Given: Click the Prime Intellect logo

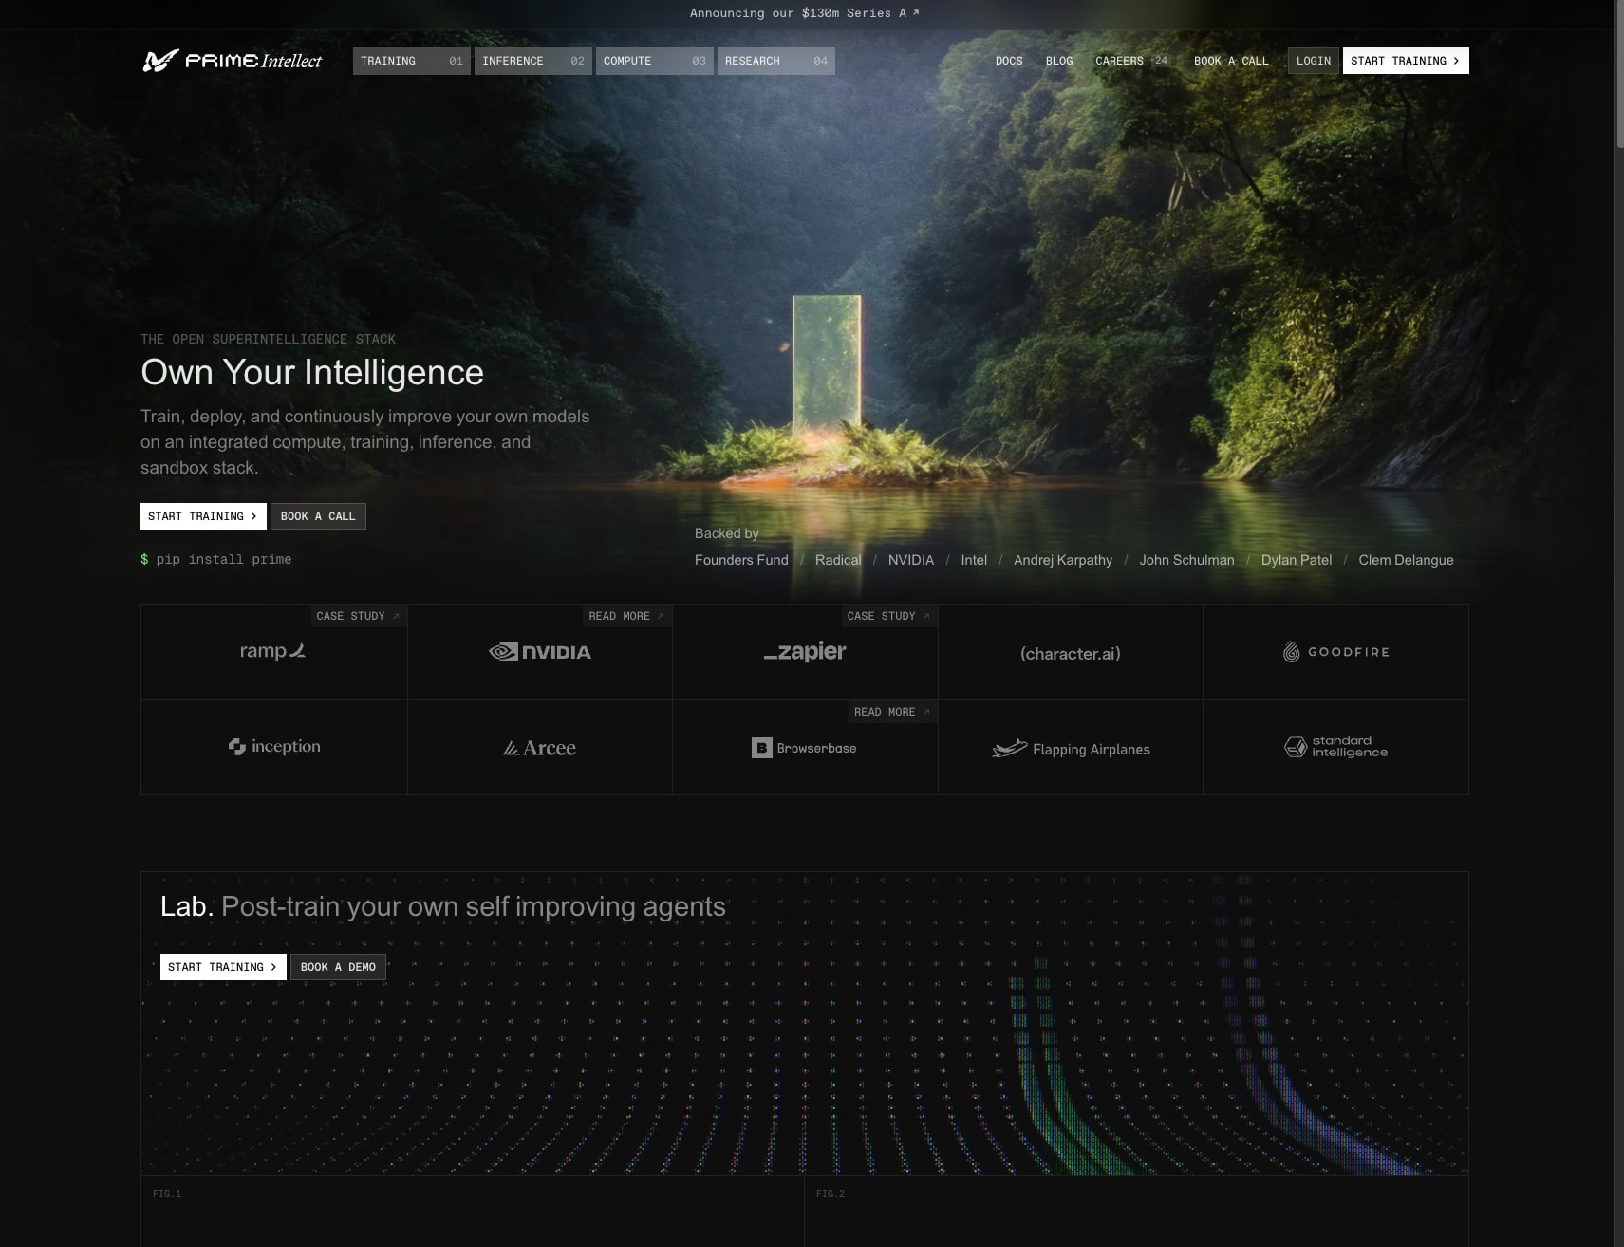Looking at the screenshot, I should click(232, 61).
